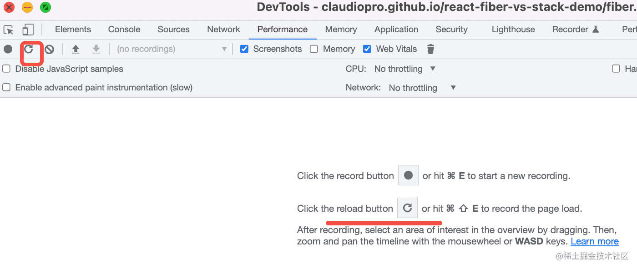Open the CPU throttling dropdown
This screenshot has height=269, width=637.
click(x=405, y=69)
